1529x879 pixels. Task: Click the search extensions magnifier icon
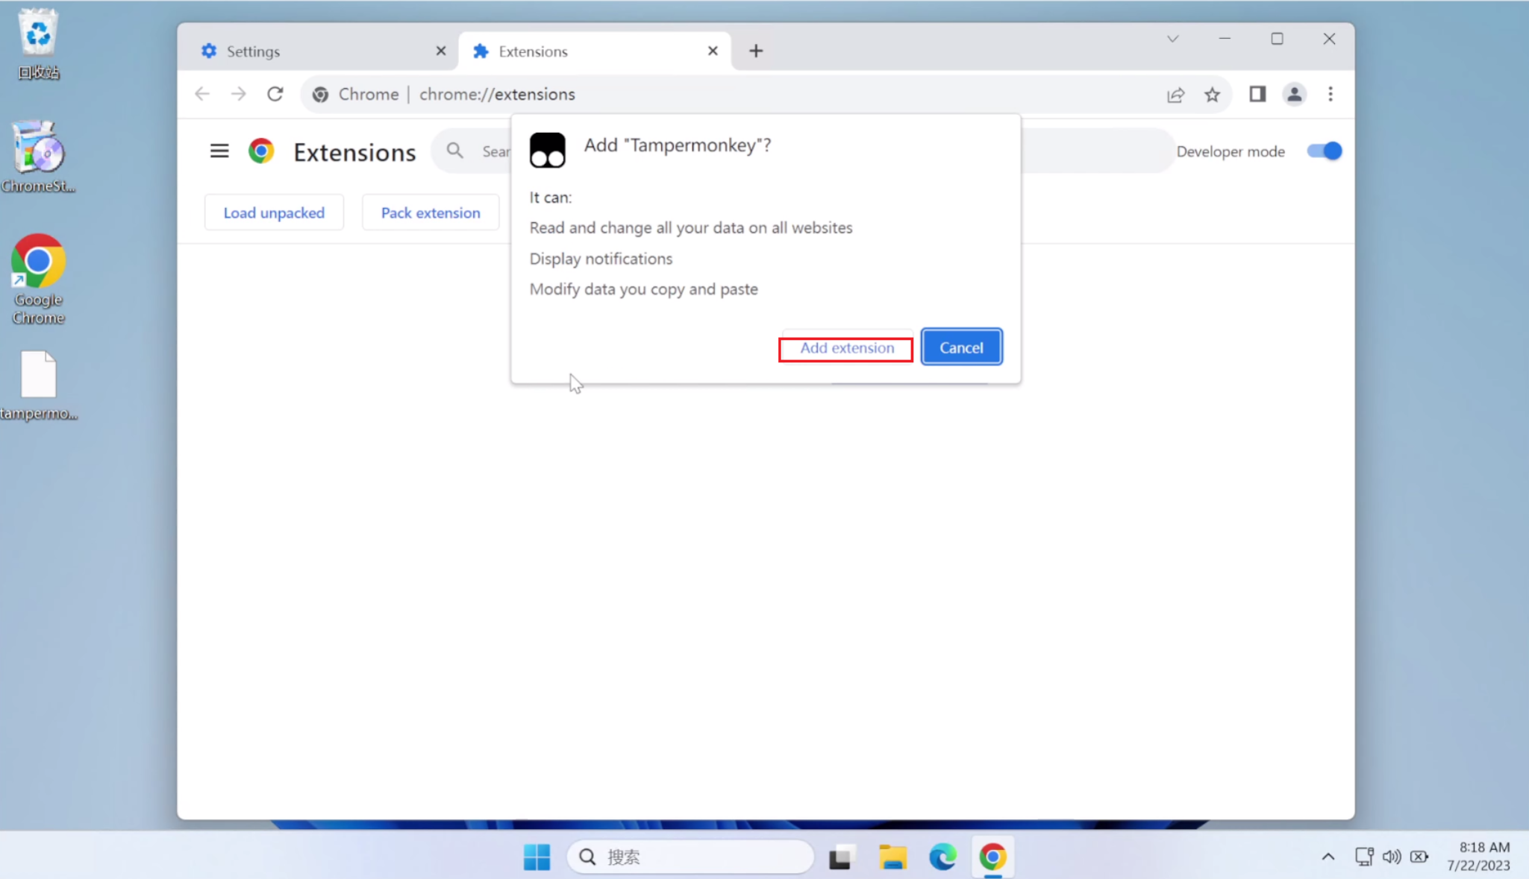454,151
